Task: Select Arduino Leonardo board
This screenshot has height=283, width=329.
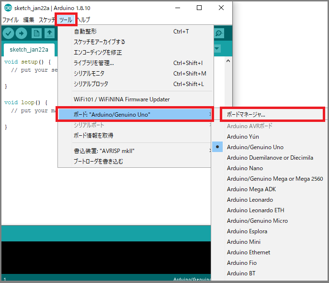Action: 270,200
